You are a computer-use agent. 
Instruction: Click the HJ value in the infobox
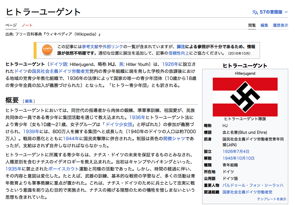click(225, 126)
